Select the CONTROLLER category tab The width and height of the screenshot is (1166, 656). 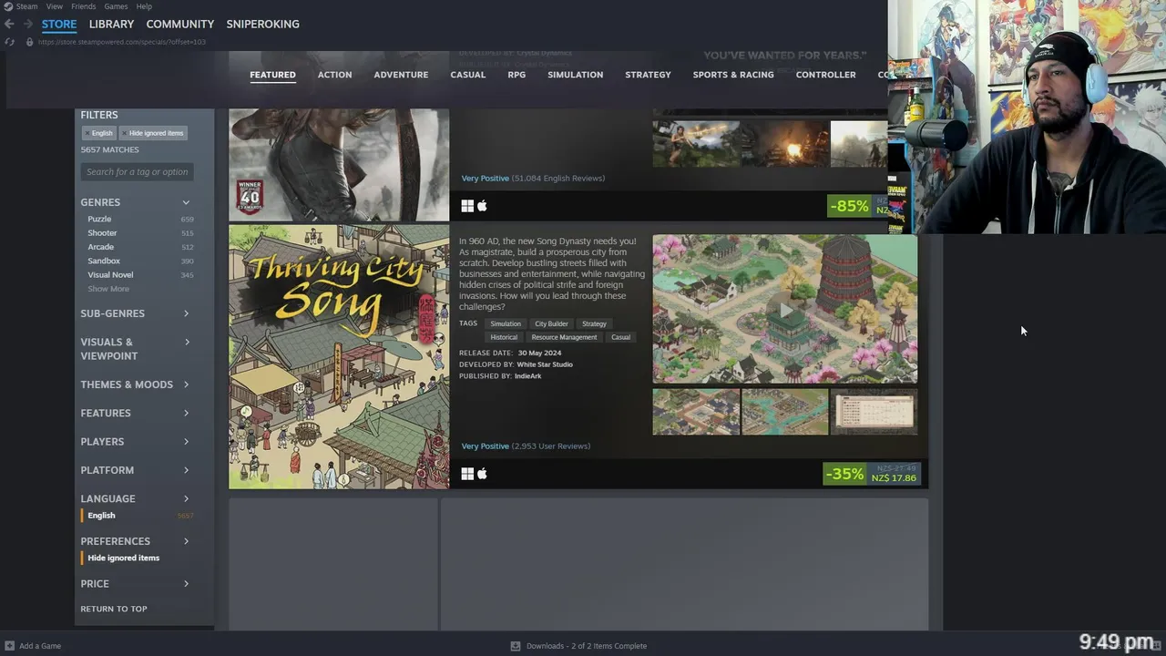coord(825,75)
